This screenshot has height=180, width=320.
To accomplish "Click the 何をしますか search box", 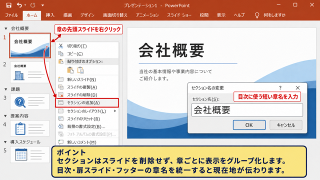I will point(274,15).
